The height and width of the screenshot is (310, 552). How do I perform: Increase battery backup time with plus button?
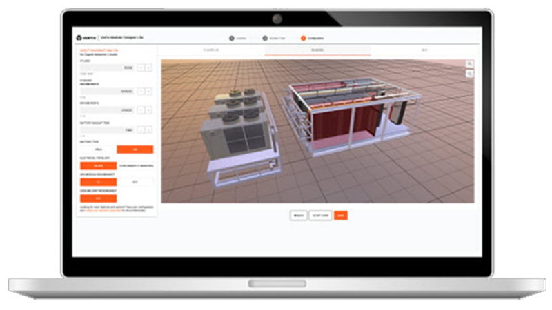click(x=148, y=130)
